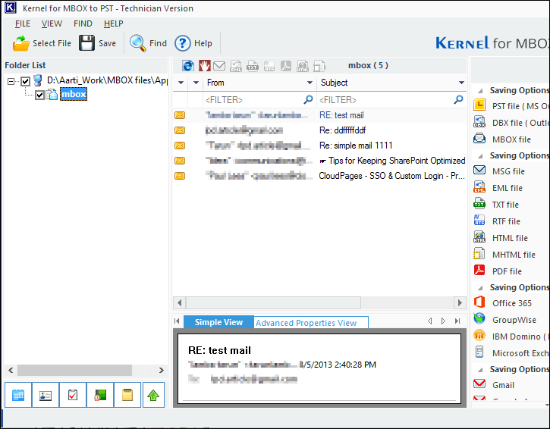Click the Find magnifier icon

pyautogui.click(x=137, y=43)
